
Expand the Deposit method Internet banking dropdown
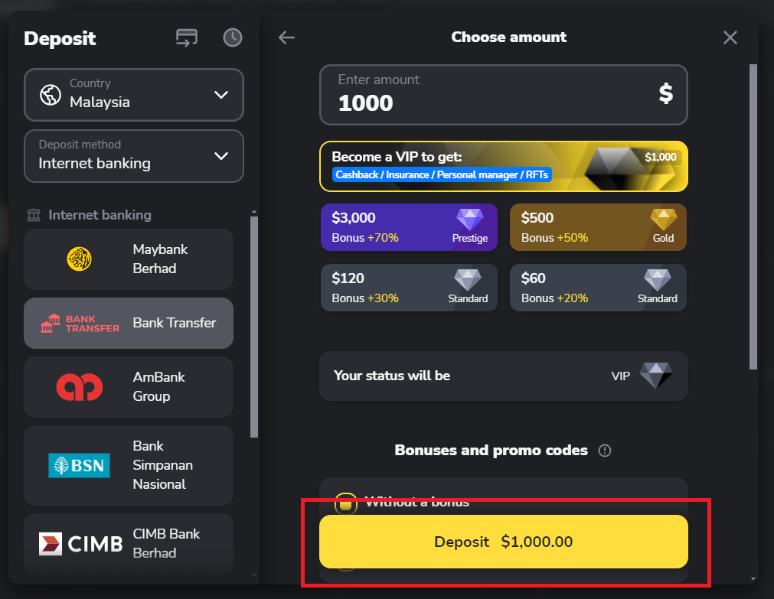pos(134,156)
